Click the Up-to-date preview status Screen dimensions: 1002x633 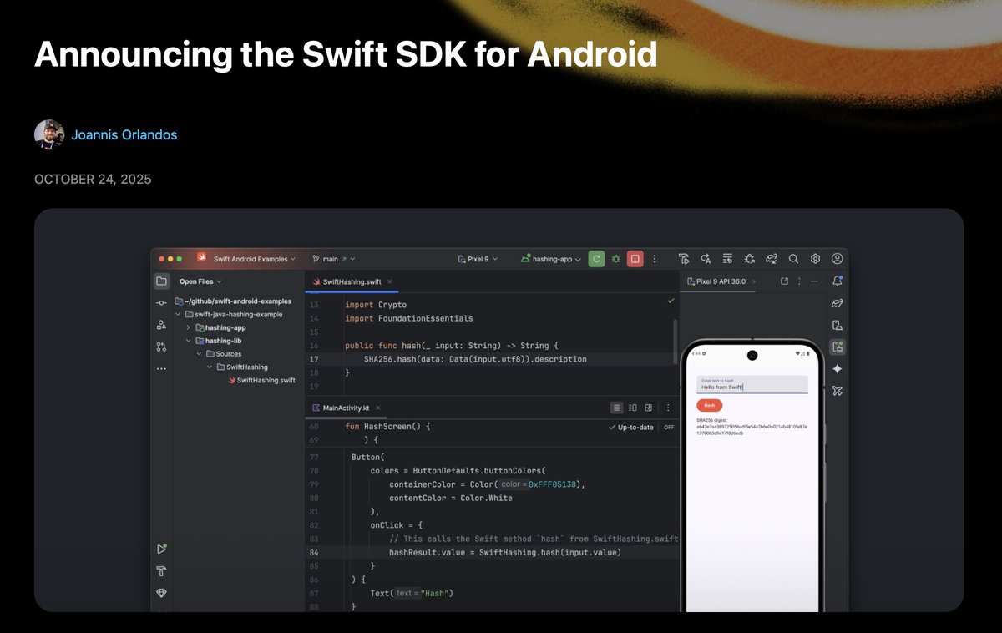click(x=631, y=427)
